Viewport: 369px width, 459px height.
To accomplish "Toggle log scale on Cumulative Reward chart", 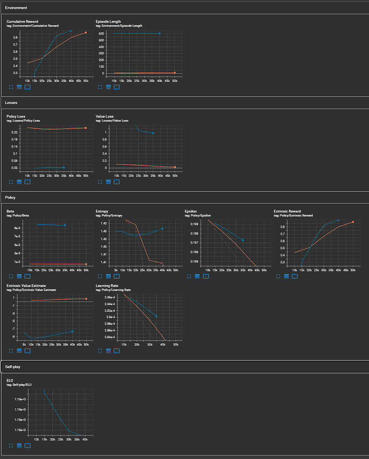I will [x=19, y=87].
